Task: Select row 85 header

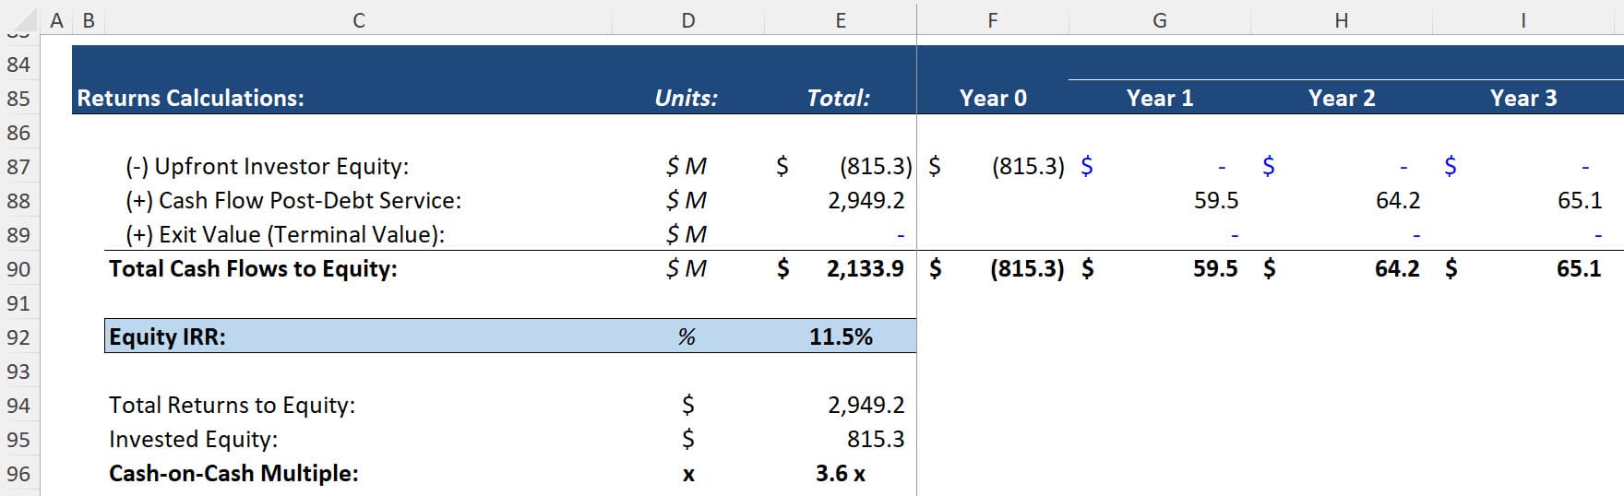Action: tap(19, 99)
